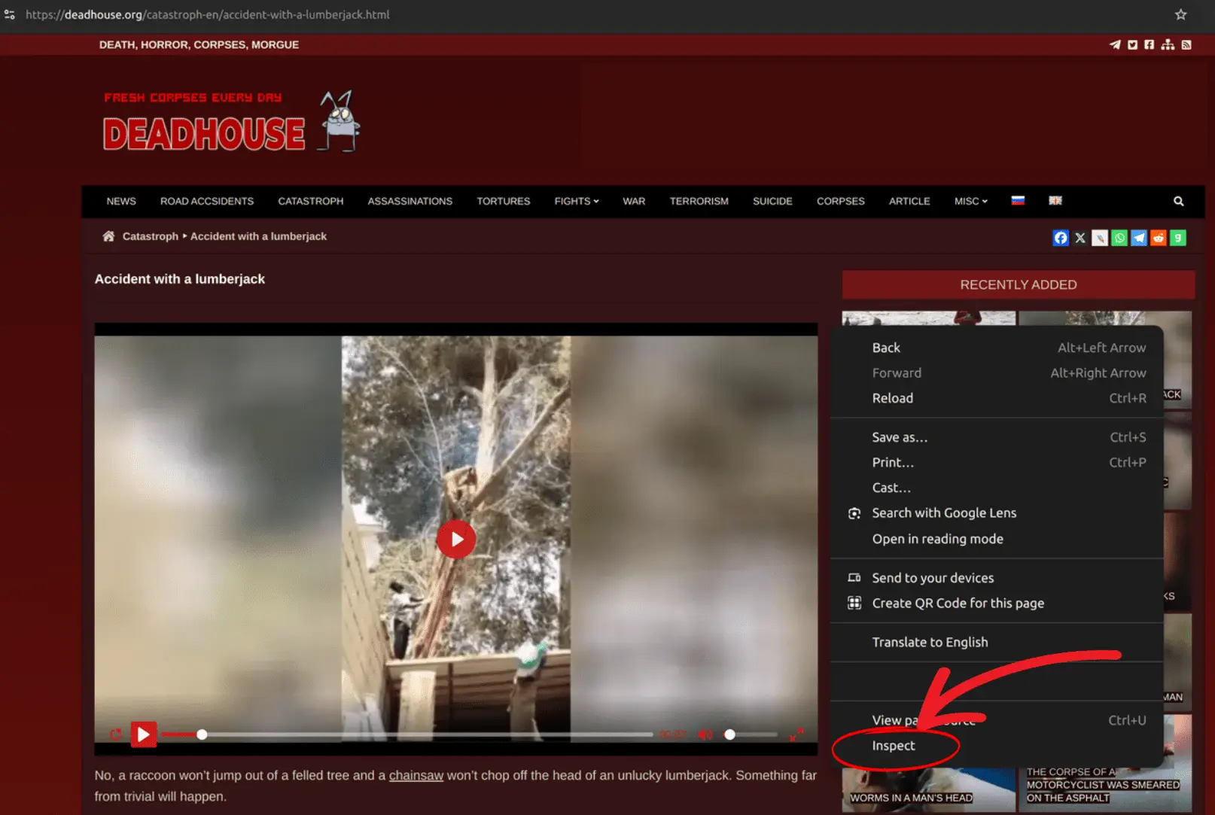Choose 'Translate to English'

pyautogui.click(x=997, y=643)
